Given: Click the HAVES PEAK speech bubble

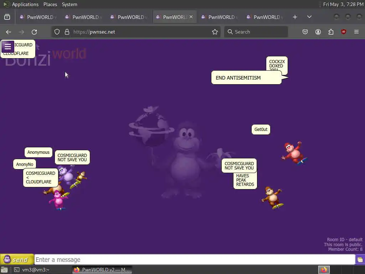Looking at the screenshot, I should point(245,181).
